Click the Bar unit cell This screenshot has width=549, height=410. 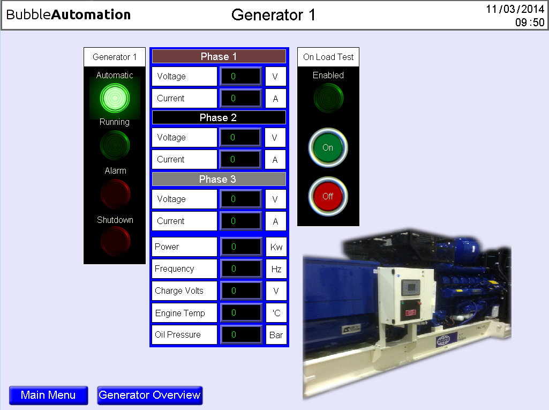click(x=276, y=334)
